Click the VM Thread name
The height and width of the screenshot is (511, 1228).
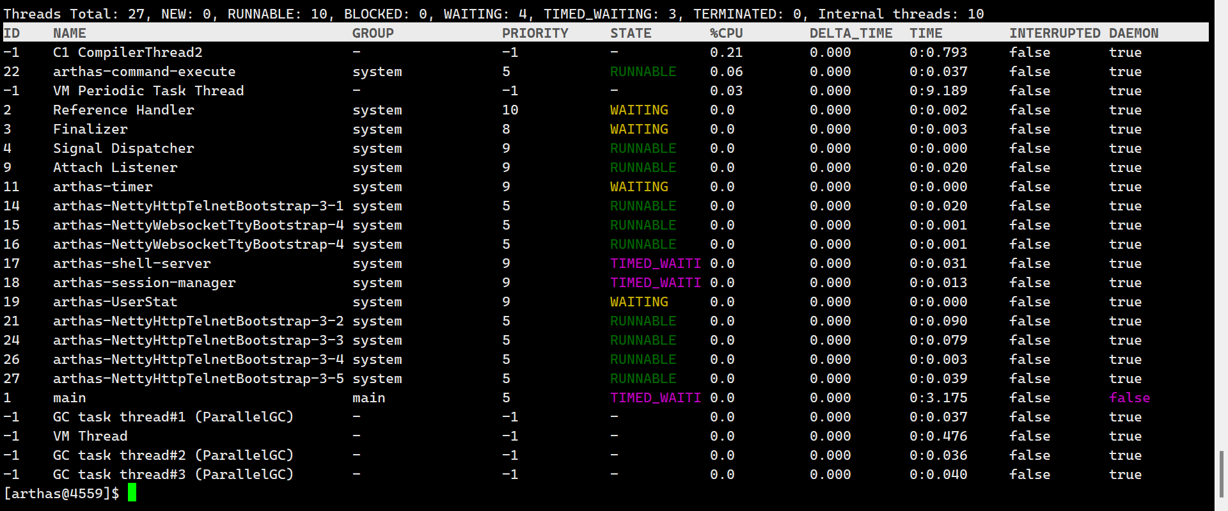coord(90,436)
